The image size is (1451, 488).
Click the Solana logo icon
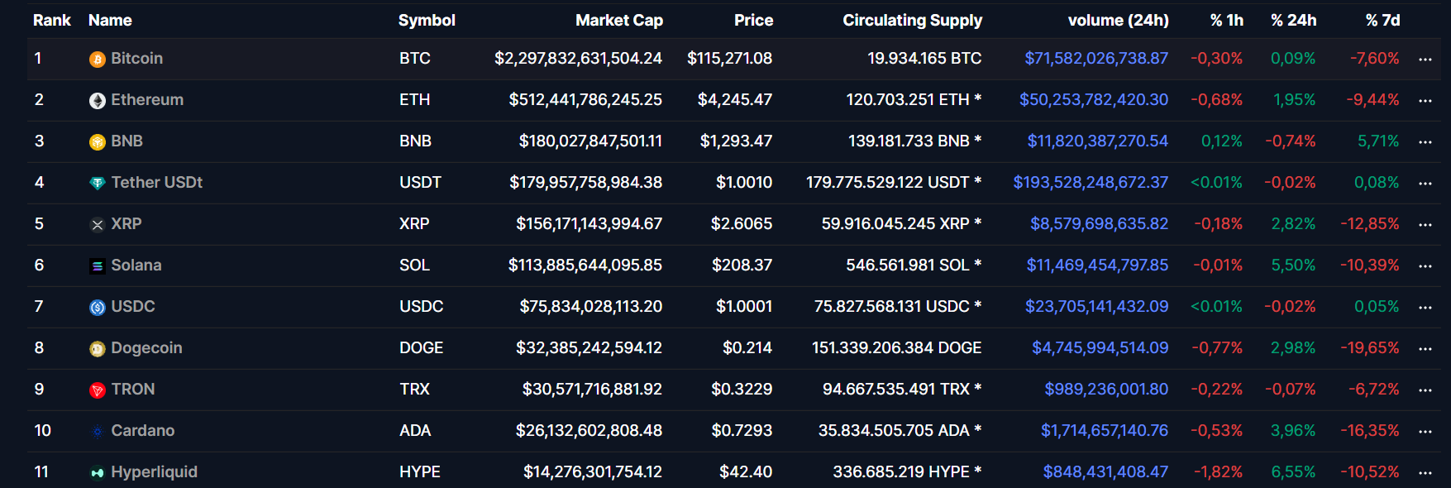pyautogui.click(x=97, y=266)
